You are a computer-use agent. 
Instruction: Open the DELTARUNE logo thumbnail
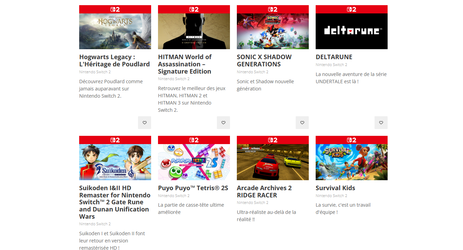pyautogui.click(x=351, y=31)
